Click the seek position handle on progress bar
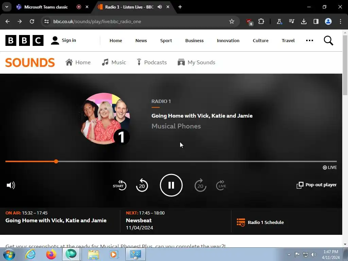The height and width of the screenshot is (261, 348). [x=56, y=161]
